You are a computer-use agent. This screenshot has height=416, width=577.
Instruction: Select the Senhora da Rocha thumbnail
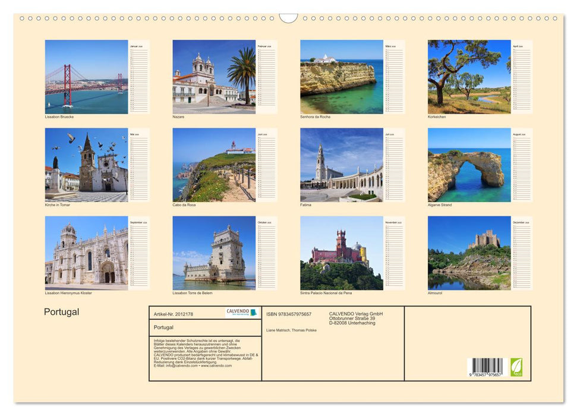[339, 77]
